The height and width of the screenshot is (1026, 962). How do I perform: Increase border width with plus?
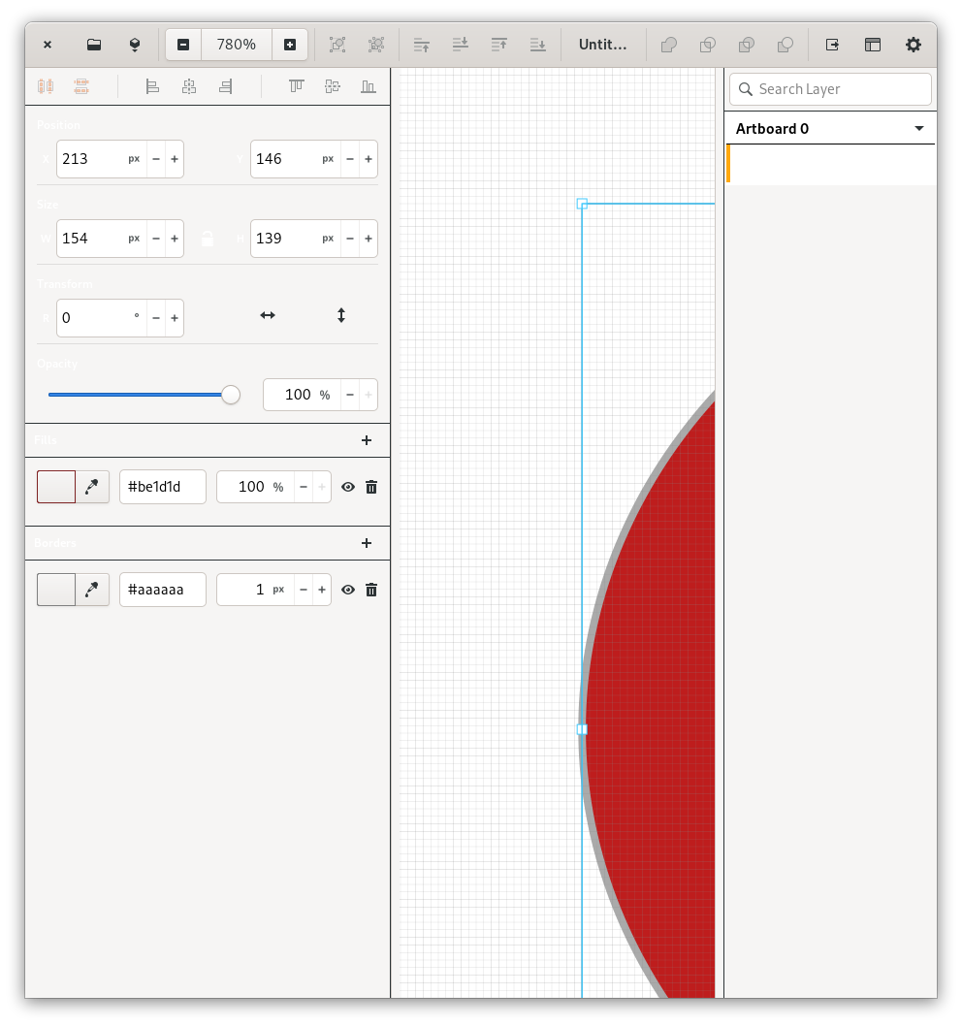click(322, 590)
